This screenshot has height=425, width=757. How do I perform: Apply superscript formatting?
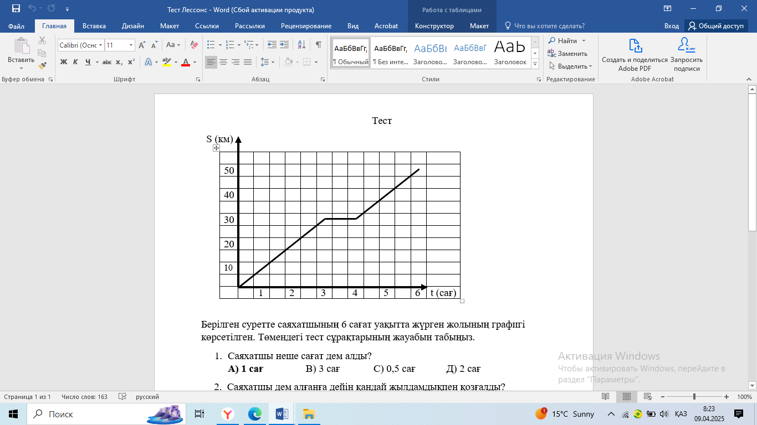tap(131, 62)
